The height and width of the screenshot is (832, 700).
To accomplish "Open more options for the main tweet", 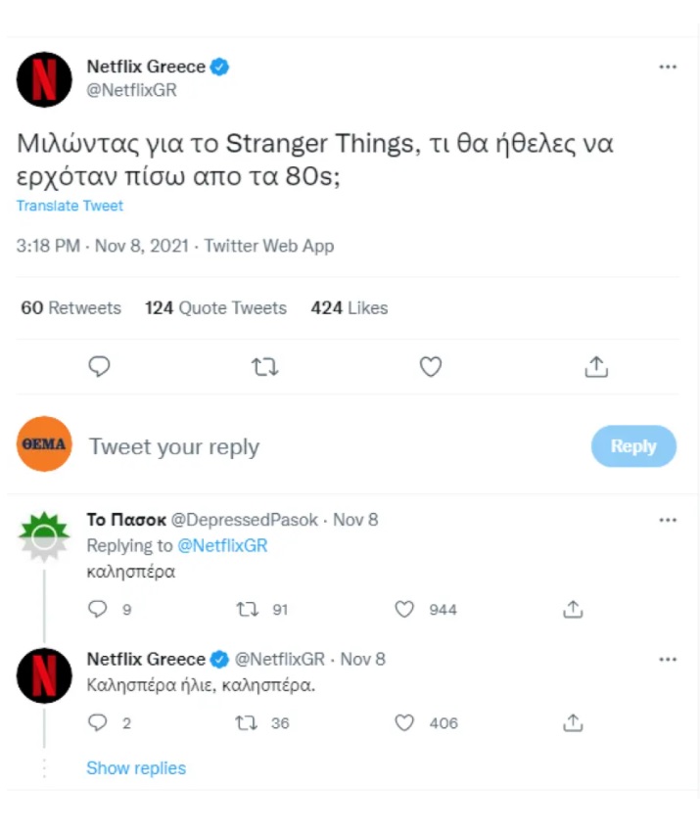I will (x=668, y=67).
